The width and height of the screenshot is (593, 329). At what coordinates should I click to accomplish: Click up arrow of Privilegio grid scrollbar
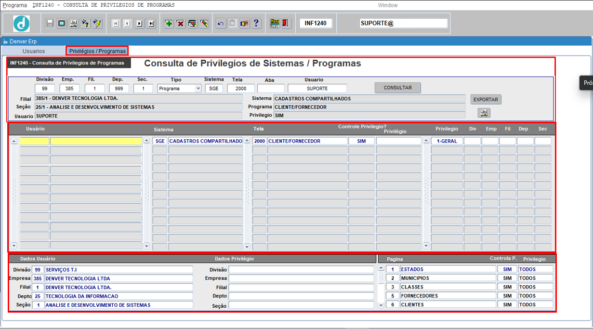pyautogui.click(x=426, y=141)
